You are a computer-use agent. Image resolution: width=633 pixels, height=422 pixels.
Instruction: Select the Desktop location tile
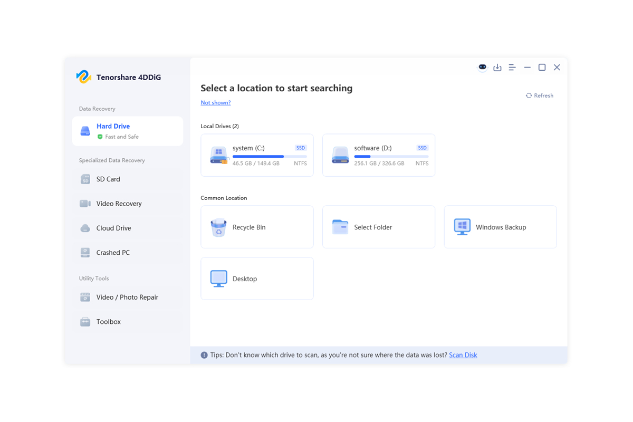pos(257,279)
